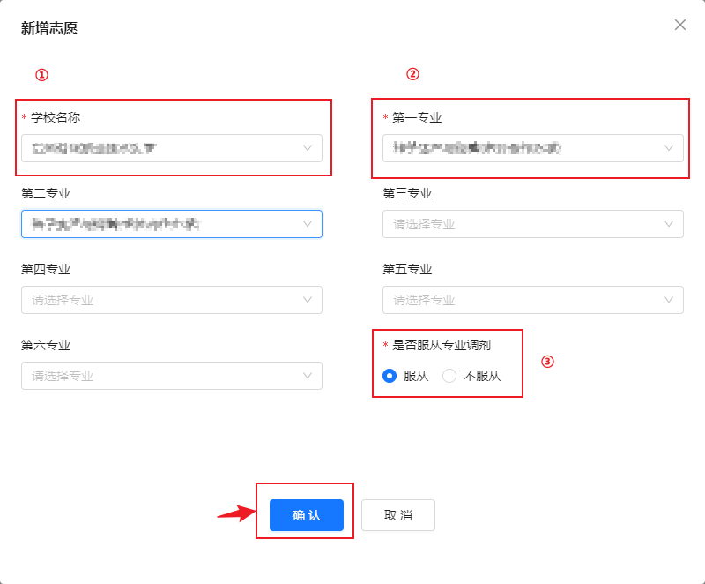The image size is (705, 584).
Task: Open the 第一专业 dropdown
Action: [x=520, y=148]
